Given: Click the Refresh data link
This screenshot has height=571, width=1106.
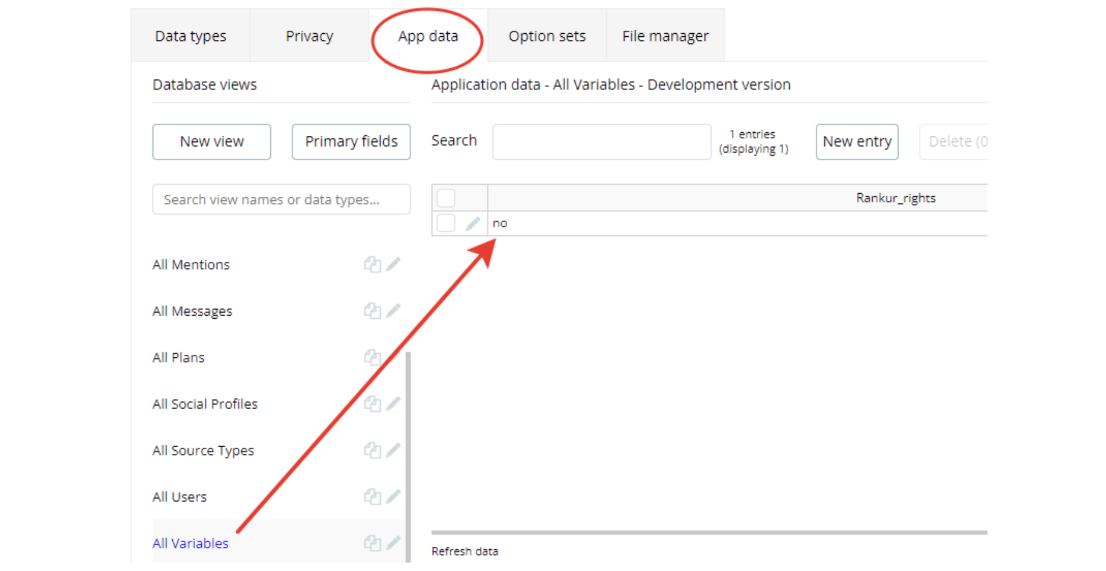Looking at the screenshot, I should (x=465, y=551).
